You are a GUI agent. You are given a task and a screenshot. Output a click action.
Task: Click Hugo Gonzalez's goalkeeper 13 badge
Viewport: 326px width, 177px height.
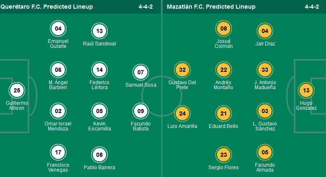pyautogui.click(x=306, y=90)
